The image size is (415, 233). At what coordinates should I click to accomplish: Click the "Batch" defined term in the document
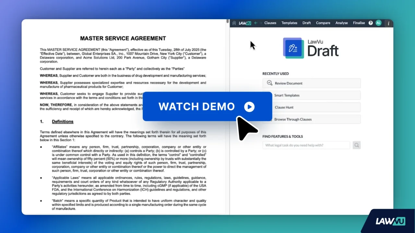57,201
